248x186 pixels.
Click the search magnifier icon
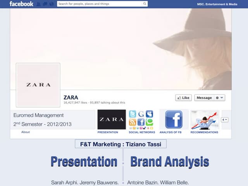145,3
